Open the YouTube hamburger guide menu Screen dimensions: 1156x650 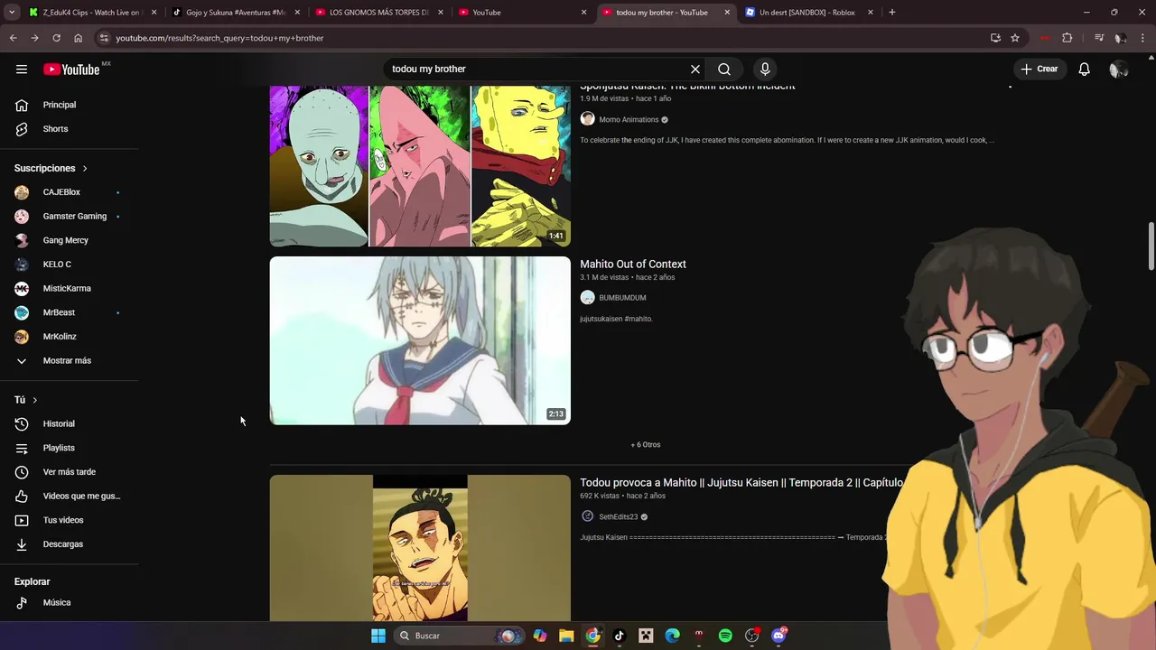pos(22,70)
